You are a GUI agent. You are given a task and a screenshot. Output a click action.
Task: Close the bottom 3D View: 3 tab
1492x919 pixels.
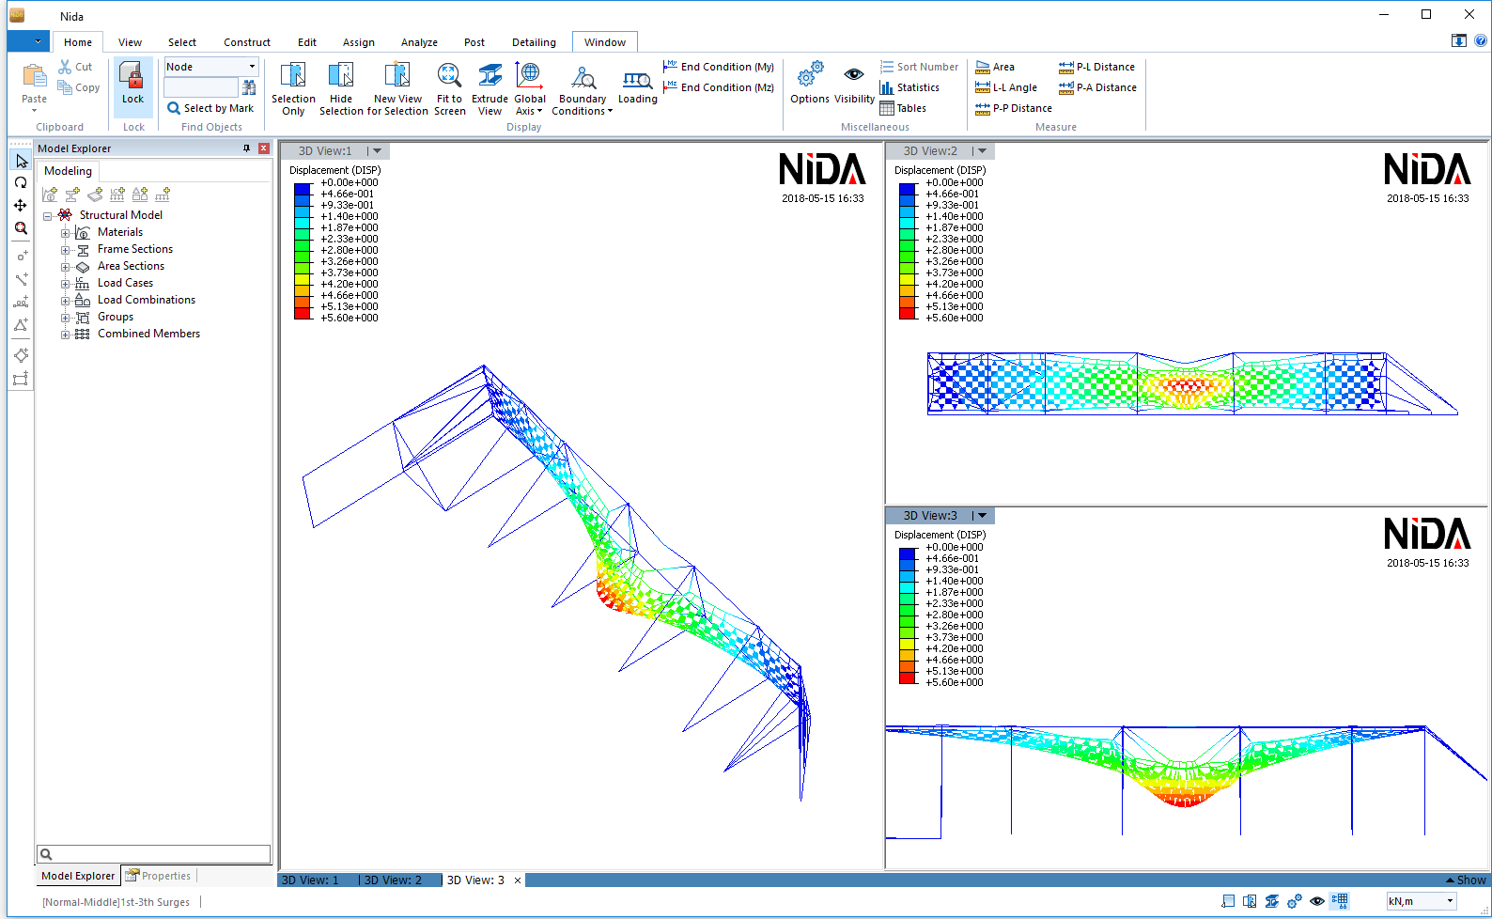(x=518, y=880)
